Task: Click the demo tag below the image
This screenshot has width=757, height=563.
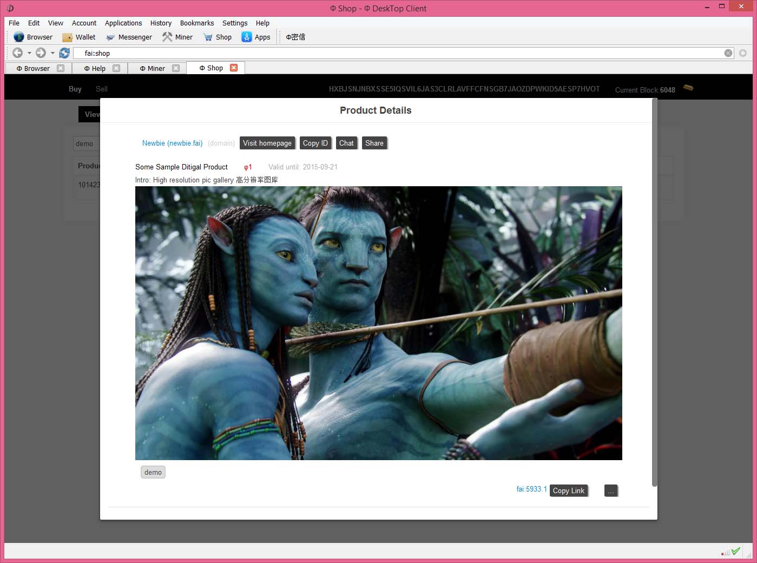Action: tap(153, 472)
